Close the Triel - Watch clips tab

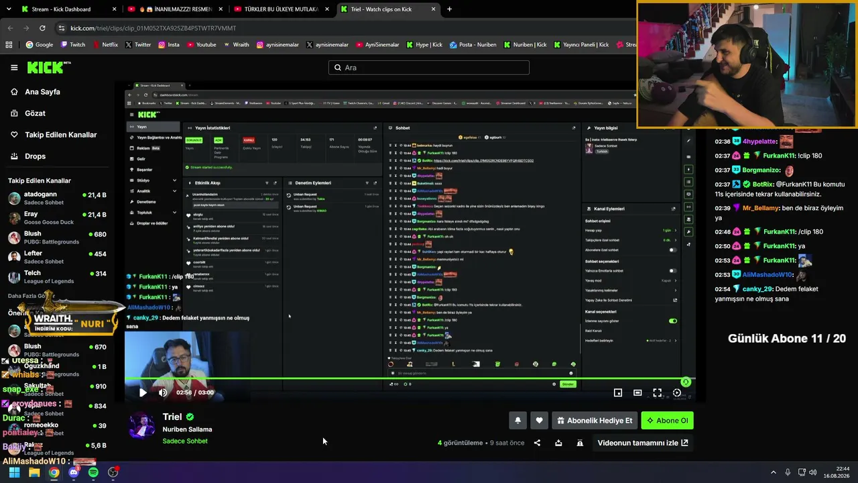[x=433, y=9]
